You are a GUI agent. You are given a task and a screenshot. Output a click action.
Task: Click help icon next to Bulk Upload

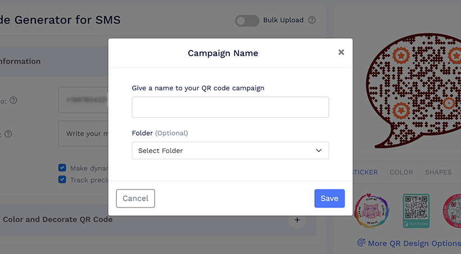click(312, 20)
